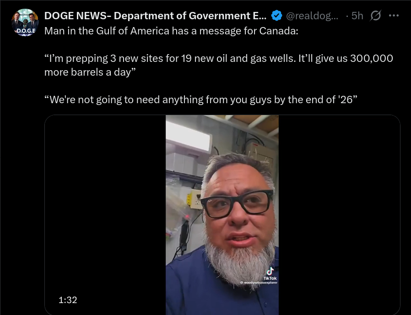The width and height of the screenshot is (411, 315).
Task: Open the post via the 5h timestamp
Action: (357, 16)
